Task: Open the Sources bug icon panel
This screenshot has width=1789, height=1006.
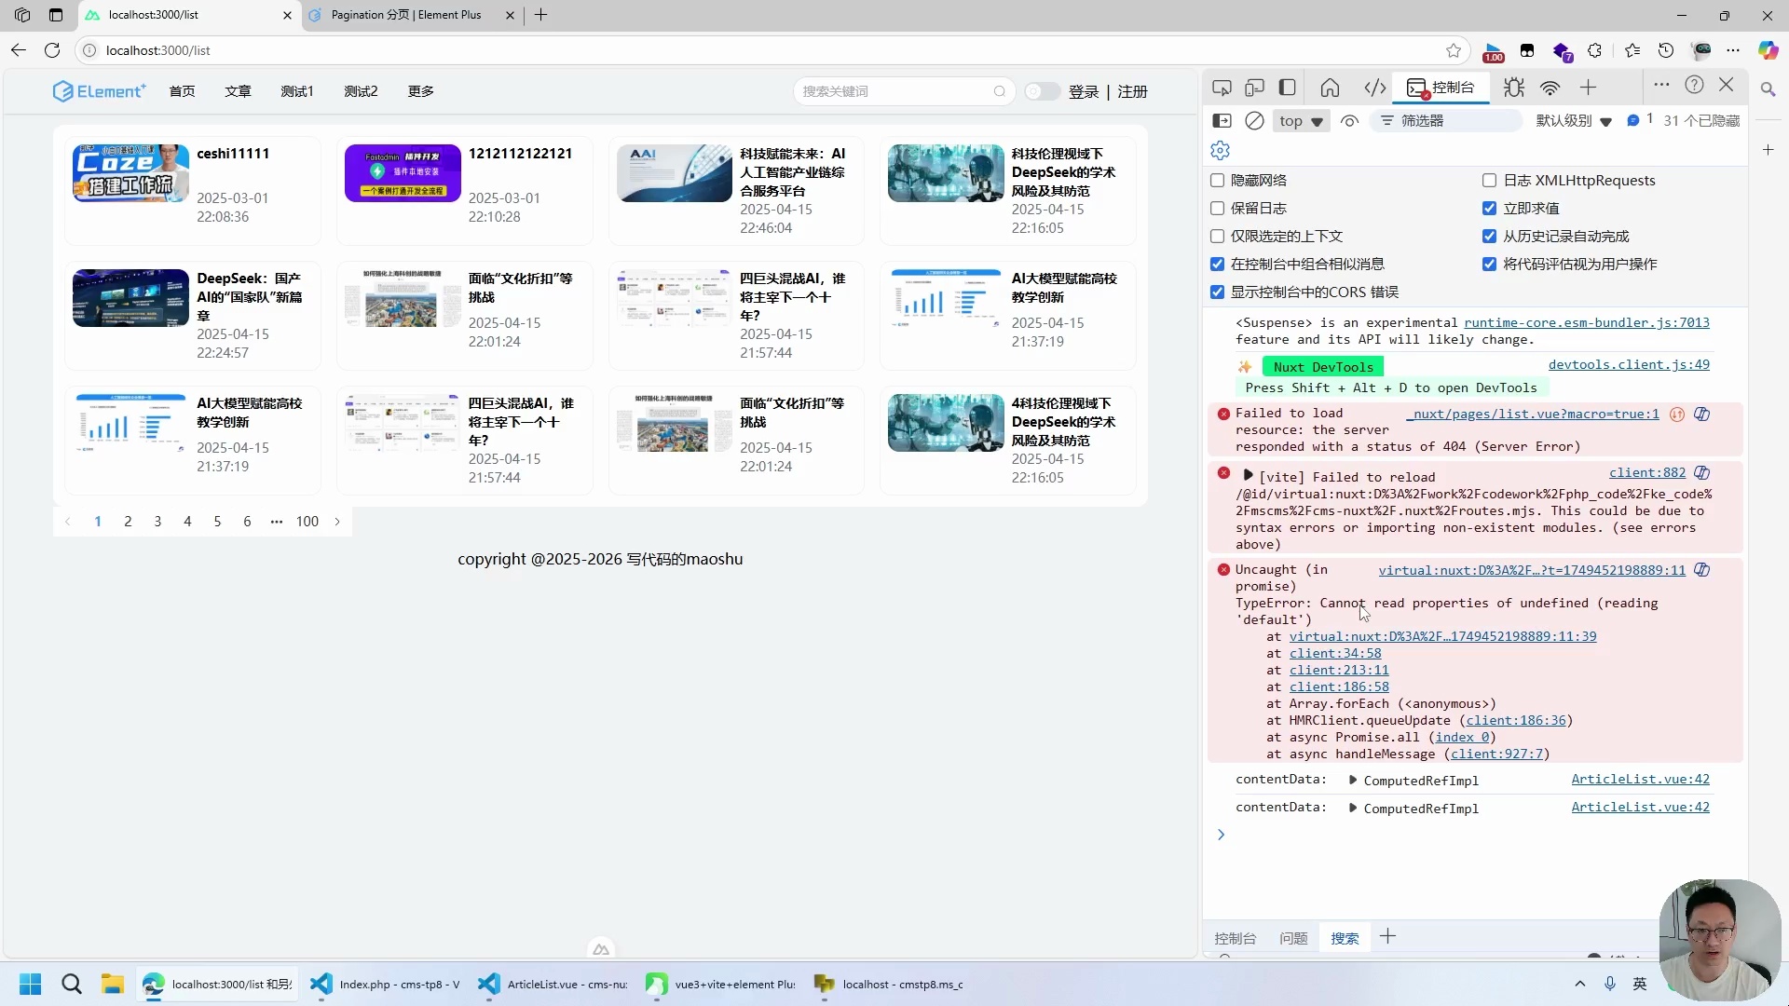Action: click(x=1514, y=88)
